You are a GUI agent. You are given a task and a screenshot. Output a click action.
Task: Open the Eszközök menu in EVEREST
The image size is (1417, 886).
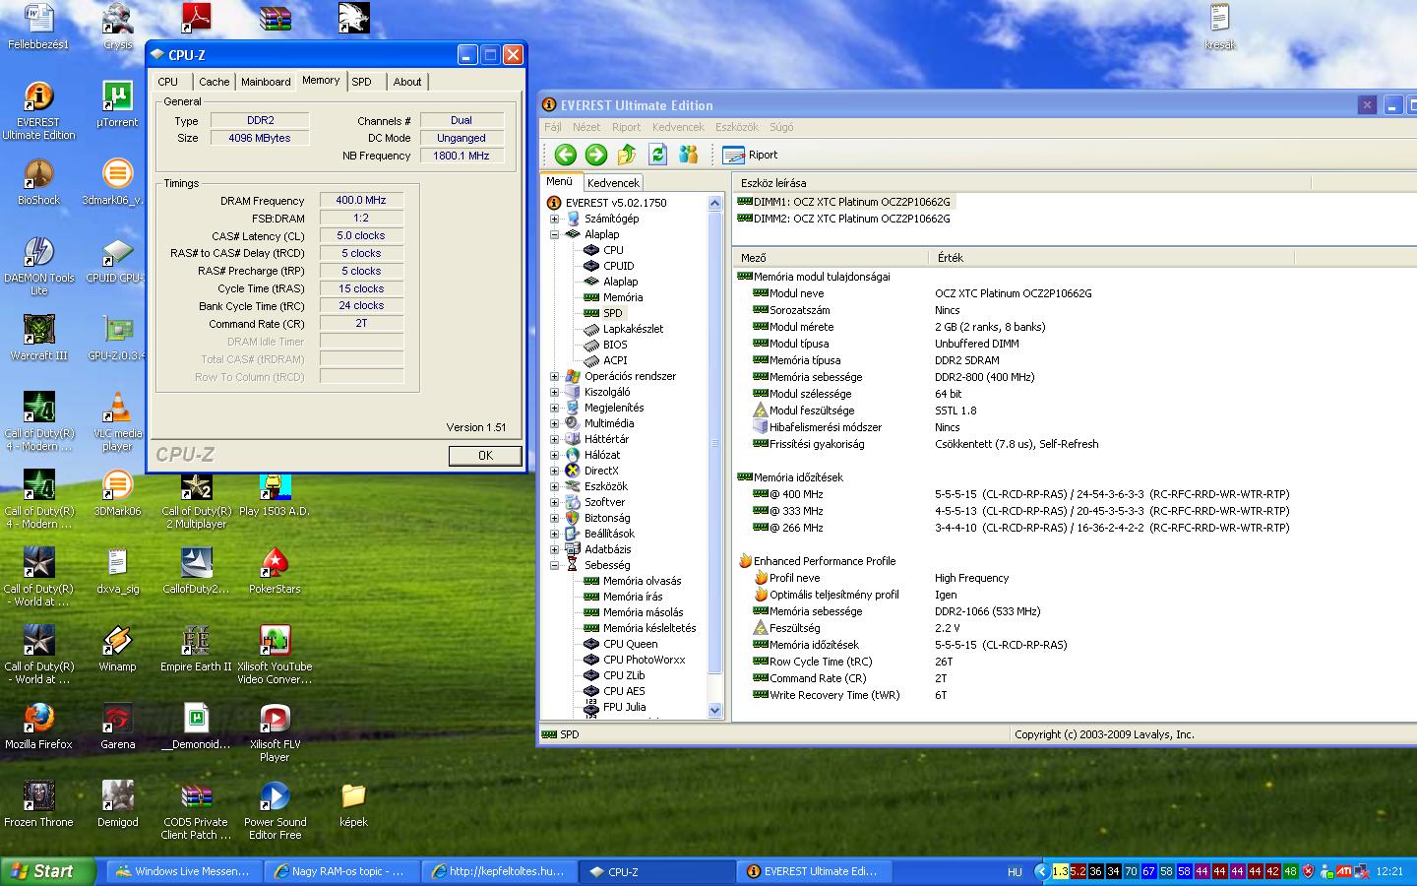pyautogui.click(x=737, y=127)
